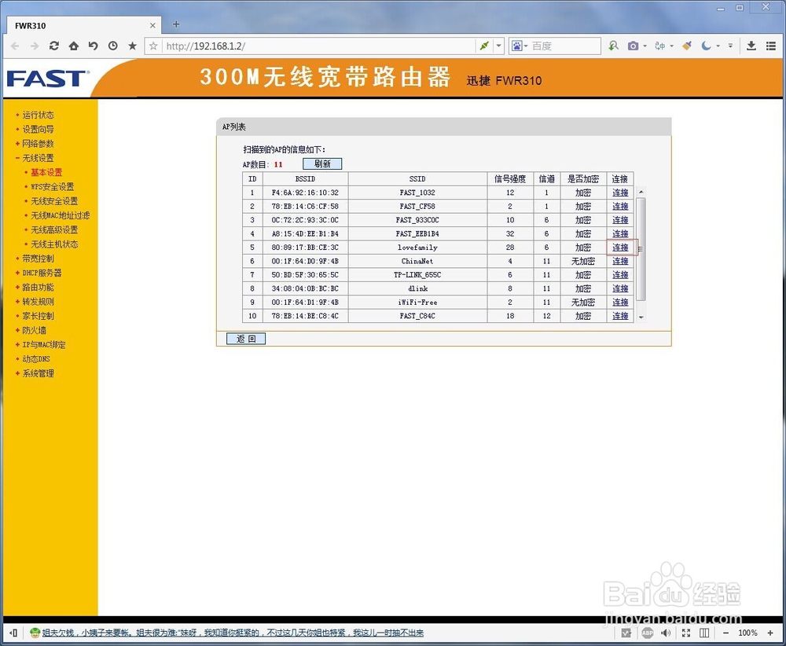
Task: Select 无线MAC地址过滤 submenu item
Action: click(x=61, y=215)
